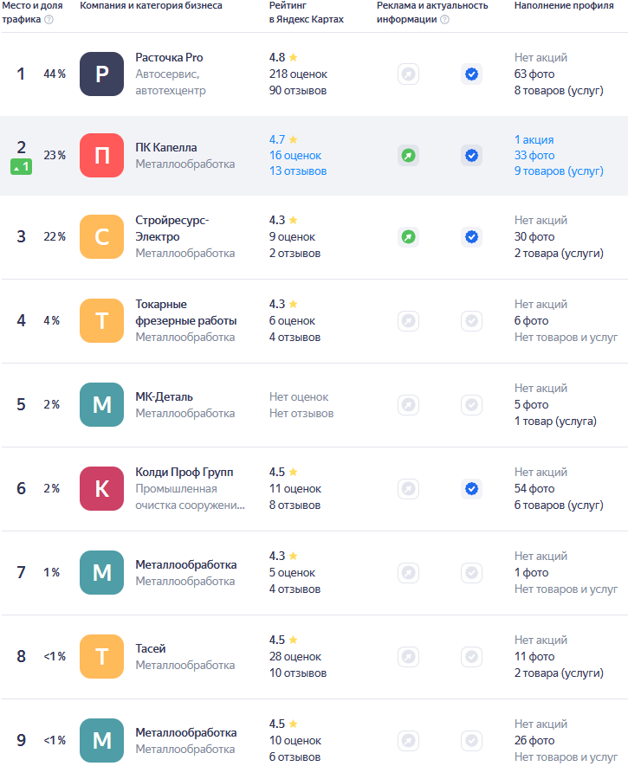628x779 pixels.
Task: Select the Токарные фрезерные работы name
Action: (186, 312)
